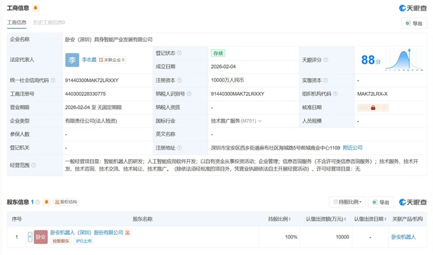Export business info with top 导出 button
Viewport: 433px width, 255px height.
point(414,23)
